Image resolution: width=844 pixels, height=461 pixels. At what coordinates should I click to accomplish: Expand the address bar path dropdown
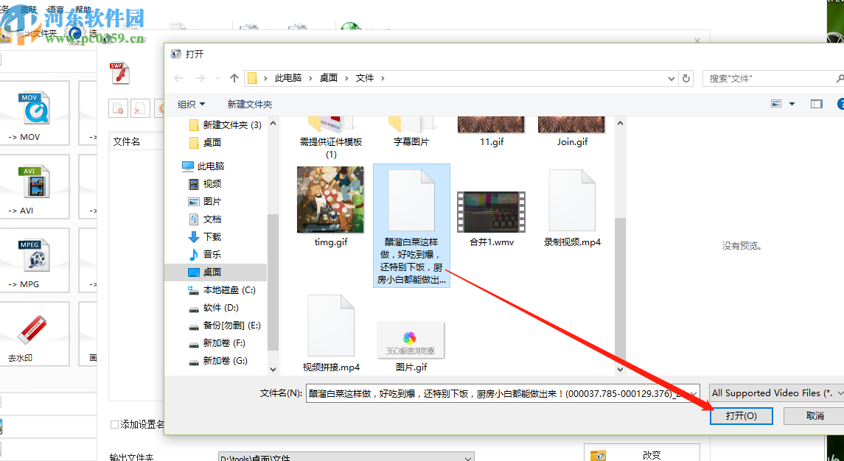click(672, 79)
